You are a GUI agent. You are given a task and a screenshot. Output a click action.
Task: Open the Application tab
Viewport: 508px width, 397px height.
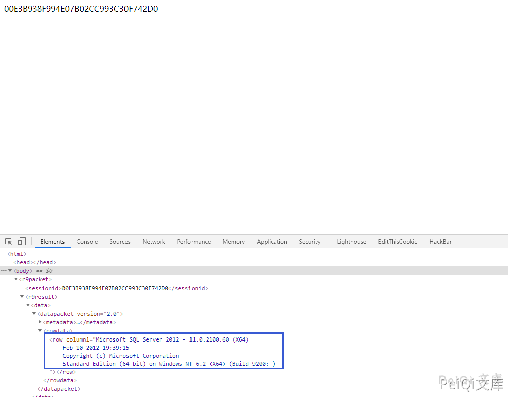[272, 242]
